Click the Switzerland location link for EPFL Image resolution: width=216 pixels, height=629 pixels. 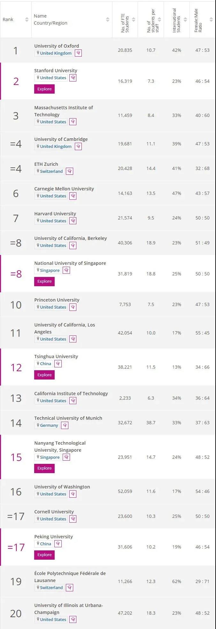(x=51, y=587)
